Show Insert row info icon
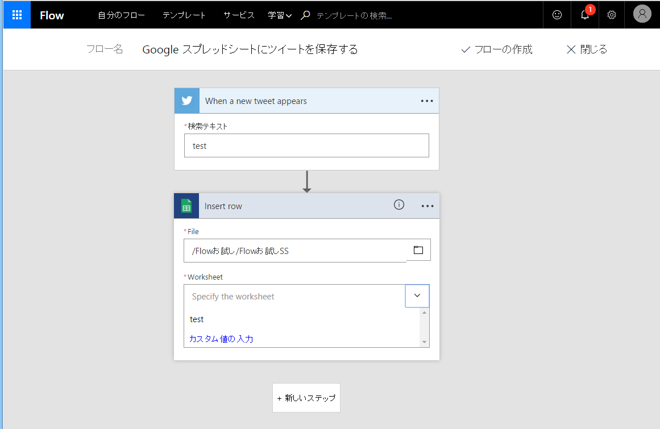Screen dimensions: 660x429 pos(399,205)
